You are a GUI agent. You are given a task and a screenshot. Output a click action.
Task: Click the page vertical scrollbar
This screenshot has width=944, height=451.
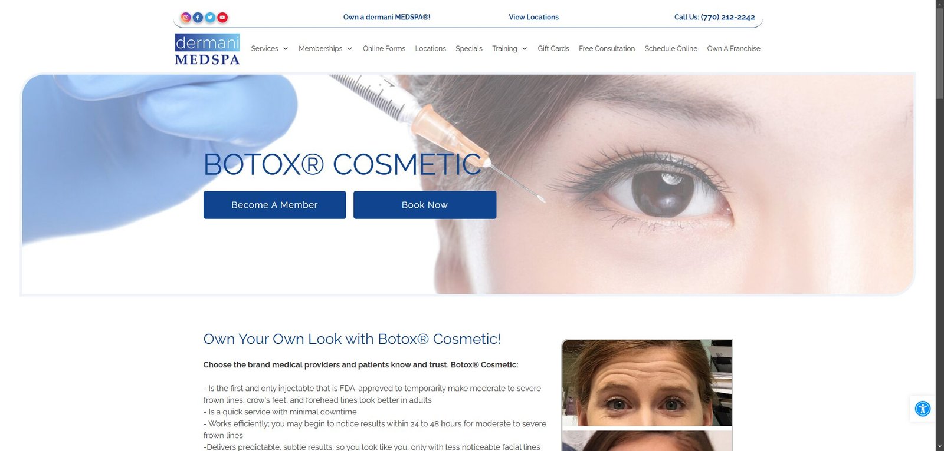point(939,225)
